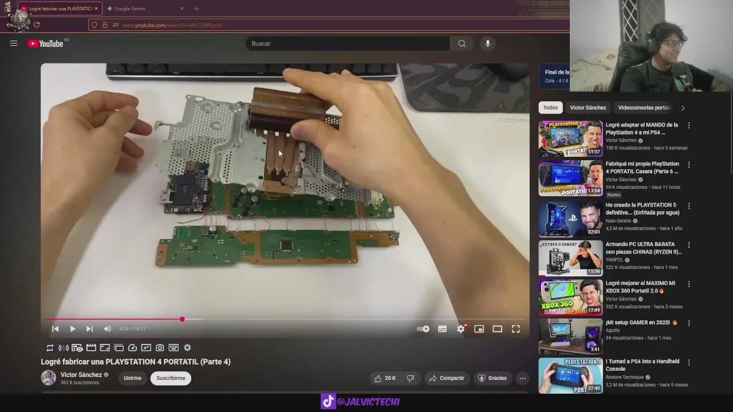This screenshot has width=733, height=412.
Task: Enter fullscreen video mode
Action: pos(515,328)
